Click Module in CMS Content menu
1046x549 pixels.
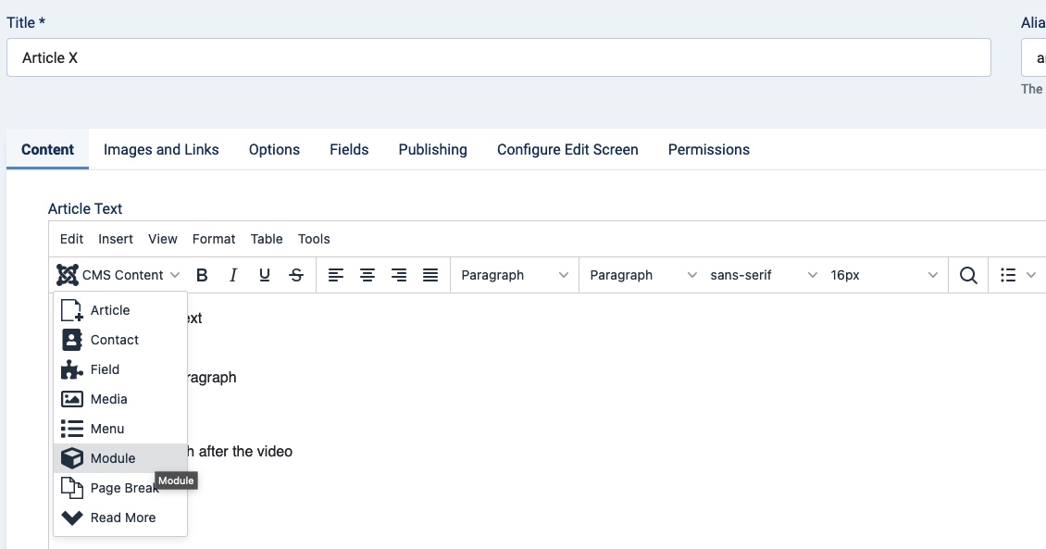pyautogui.click(x=120, y=458)
